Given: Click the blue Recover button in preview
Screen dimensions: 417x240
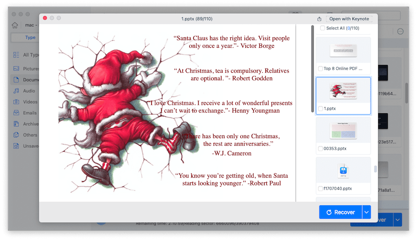Looking at the screenshot, I should point(340,212).
